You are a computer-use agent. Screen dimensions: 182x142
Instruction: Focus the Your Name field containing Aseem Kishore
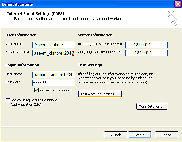[x=53, y=45]
